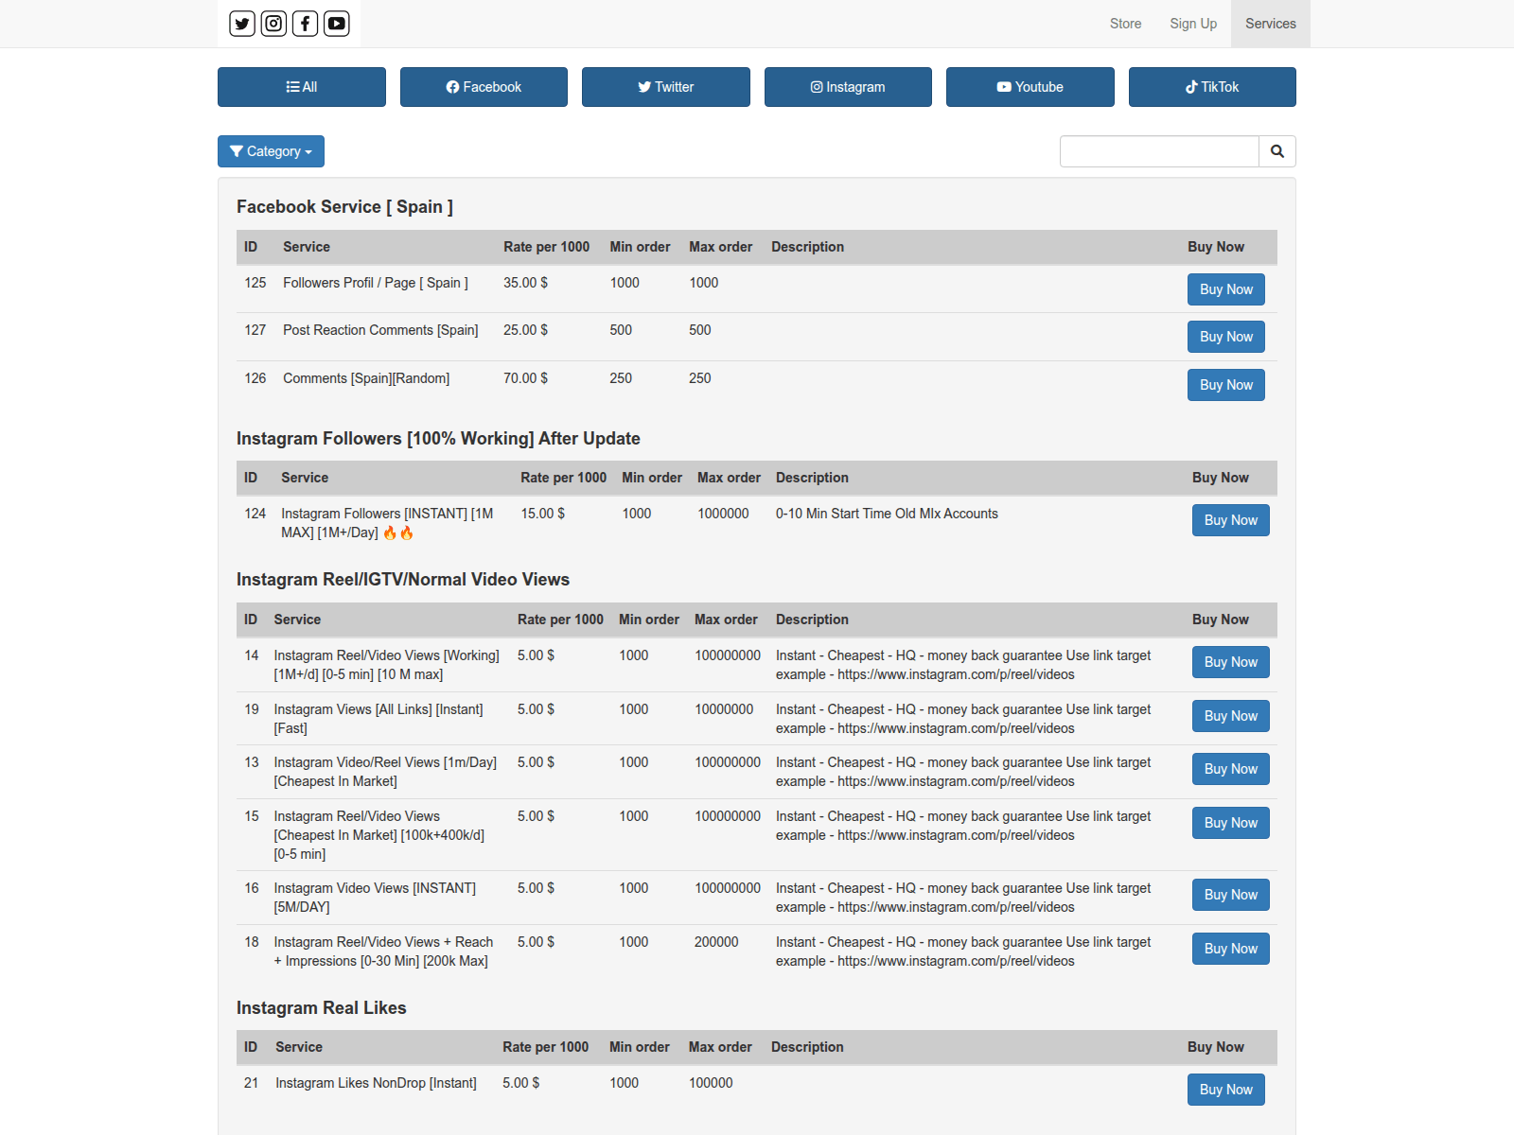Filter services by Instagram
Viewport: 1514px width, 1135px height.
point(848,87)
